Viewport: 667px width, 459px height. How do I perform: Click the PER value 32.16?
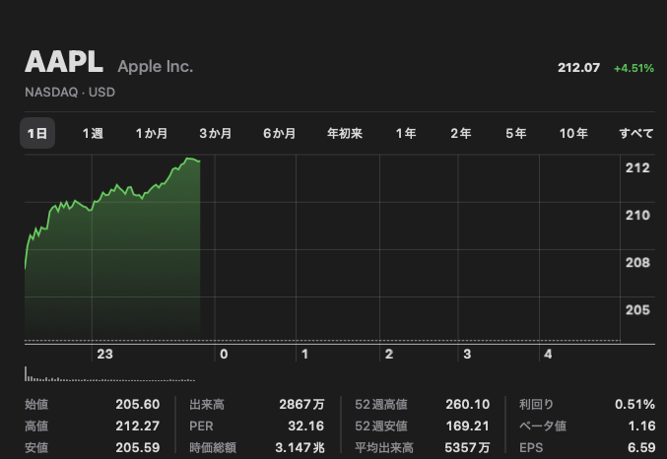pyautogui.click(x=305, y=426)
